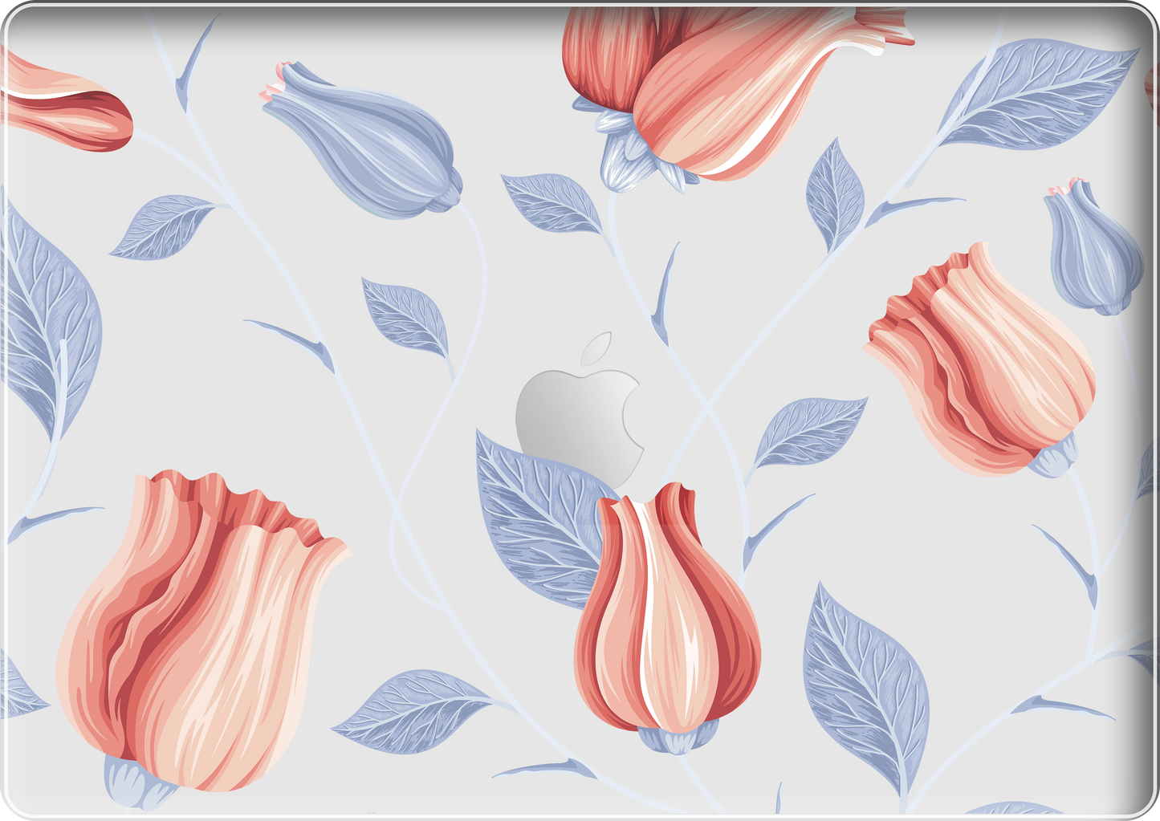The width and height of the screenshot is (1160, 821).
Task: Select the blue leaf left of the Apple logo
Action: tap(407, 317)
